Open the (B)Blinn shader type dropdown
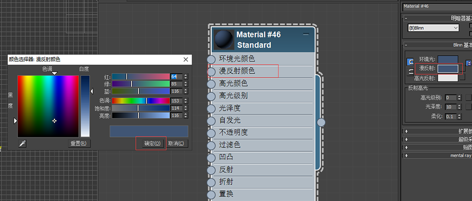The image size is (472, 201). coord(433,28)
